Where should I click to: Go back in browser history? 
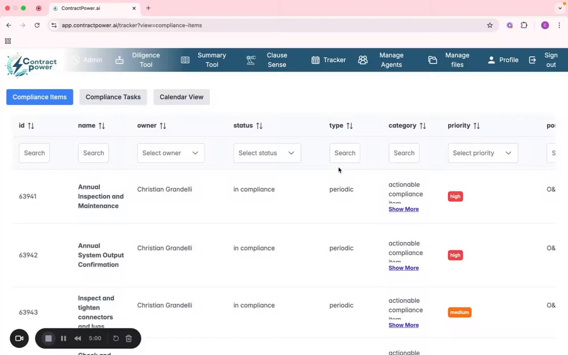[9, 25]
